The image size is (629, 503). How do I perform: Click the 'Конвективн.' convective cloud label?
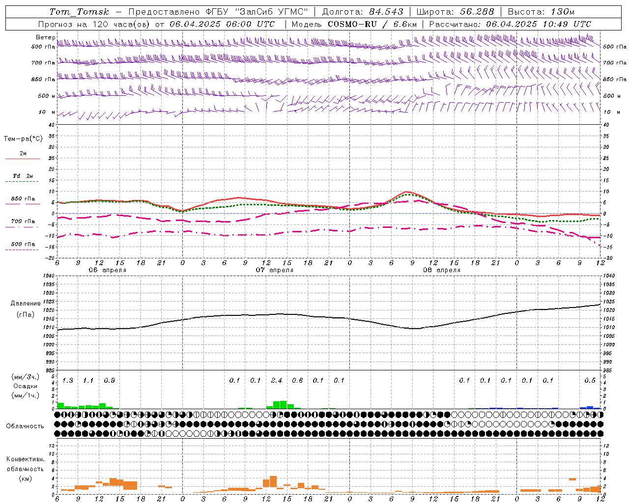(25, 459)
